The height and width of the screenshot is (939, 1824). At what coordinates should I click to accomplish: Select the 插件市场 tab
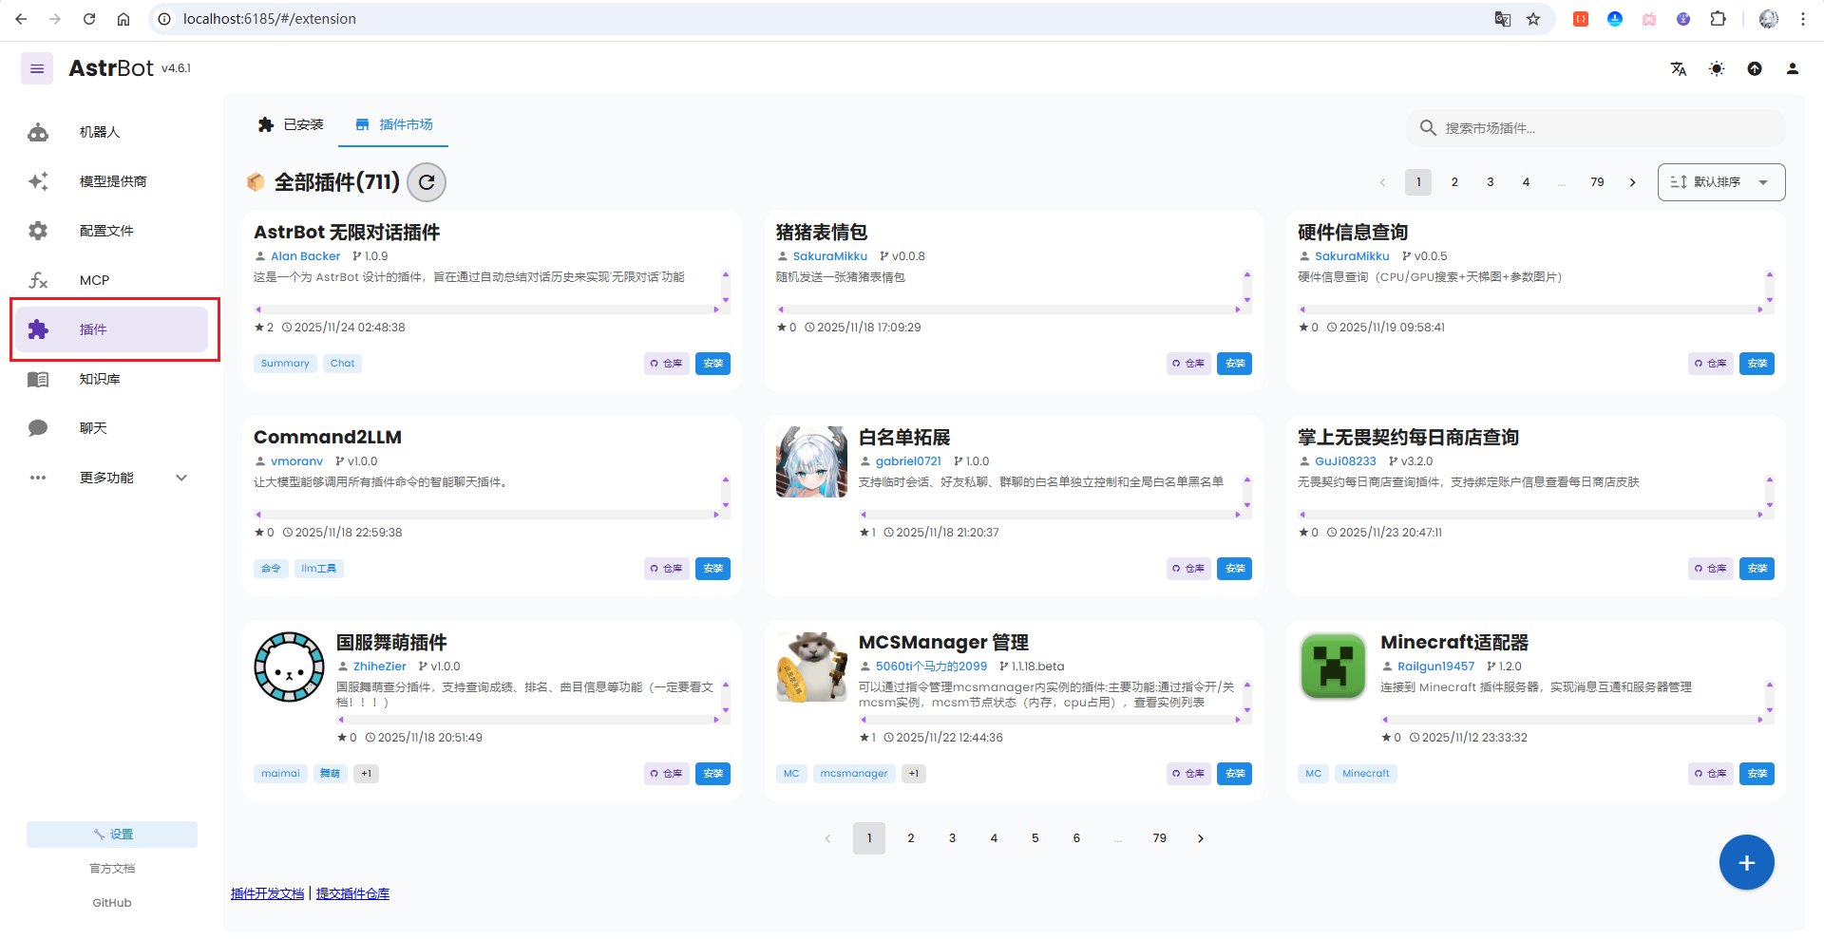pyautogui.click(x=393, y=124)
